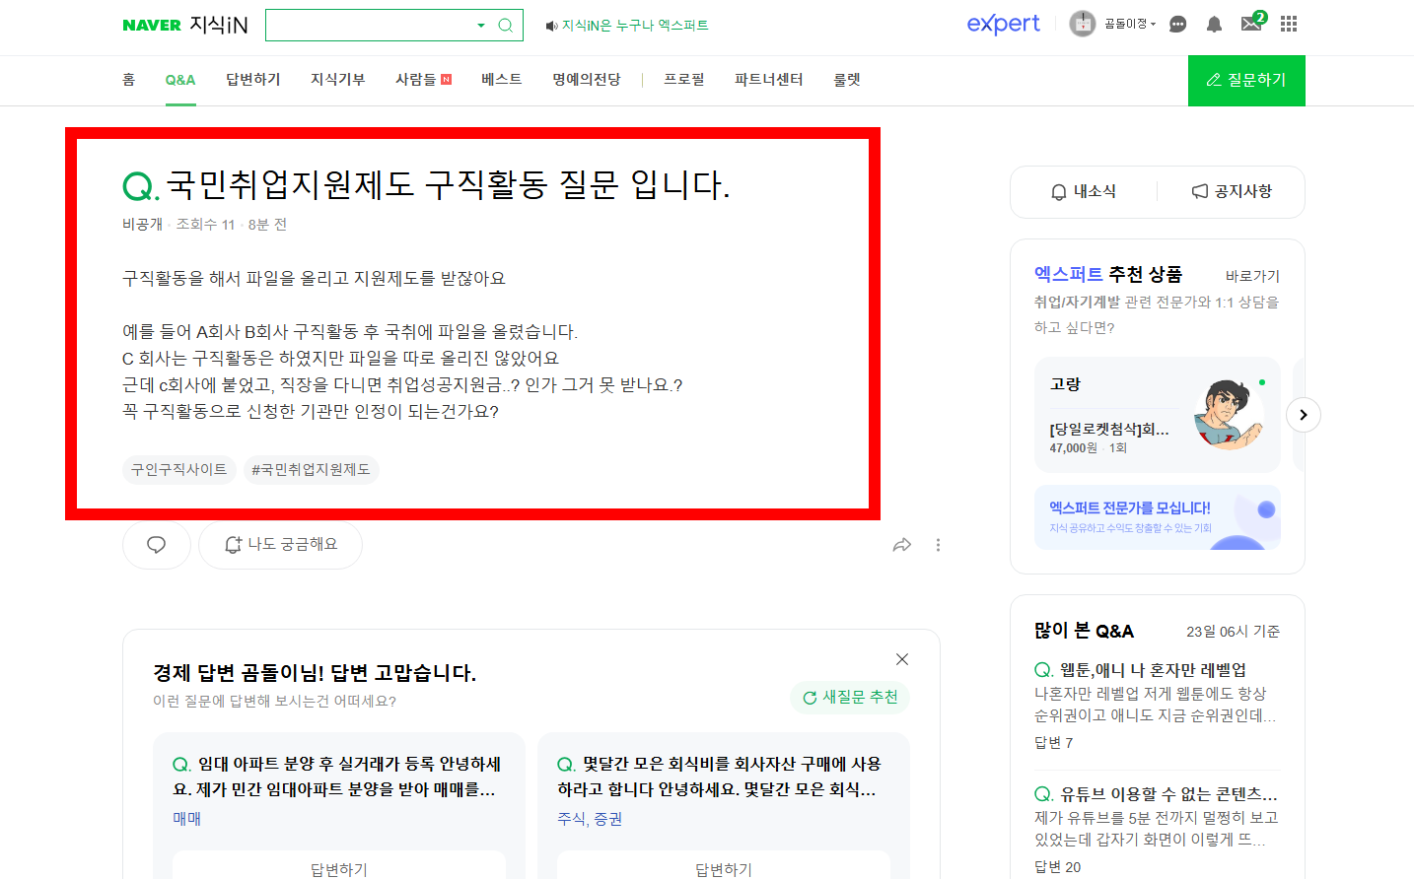Click the next arrow on expert carousel
This screenshot has height=879, width=1414.
coord(1304,415)
